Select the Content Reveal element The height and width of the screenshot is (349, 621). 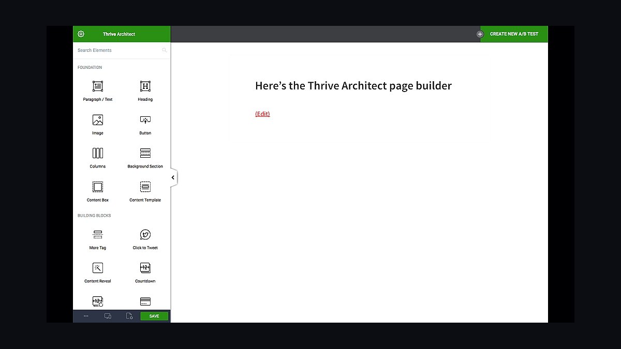coord(98,273)
